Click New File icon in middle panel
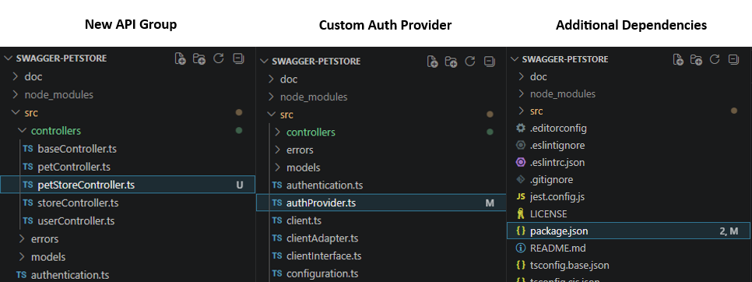The height and width of the screenshot is (282, 752). [x=432, y=62]
